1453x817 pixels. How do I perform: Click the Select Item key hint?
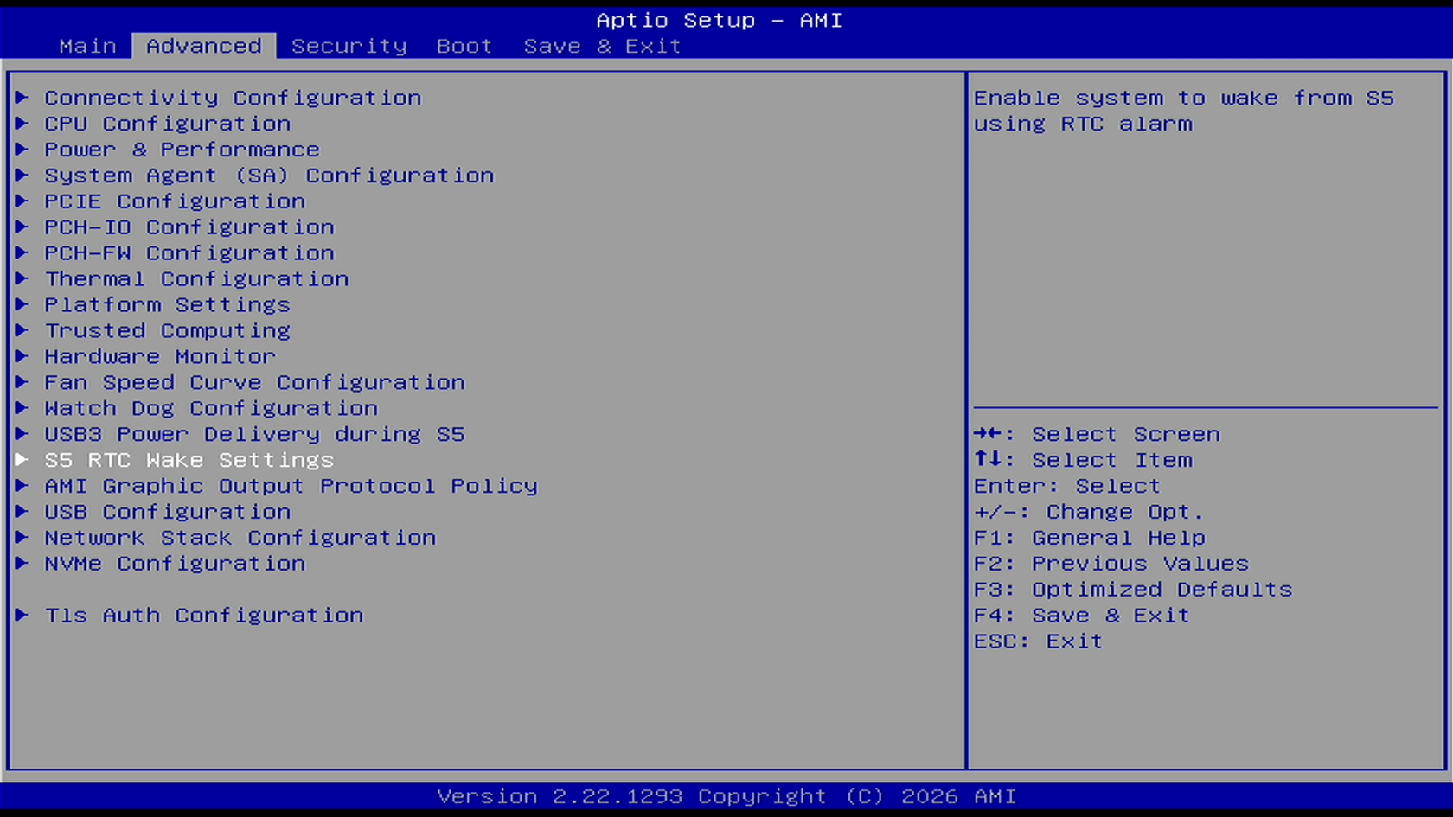pyautogui.click(x=1083, y=460)
